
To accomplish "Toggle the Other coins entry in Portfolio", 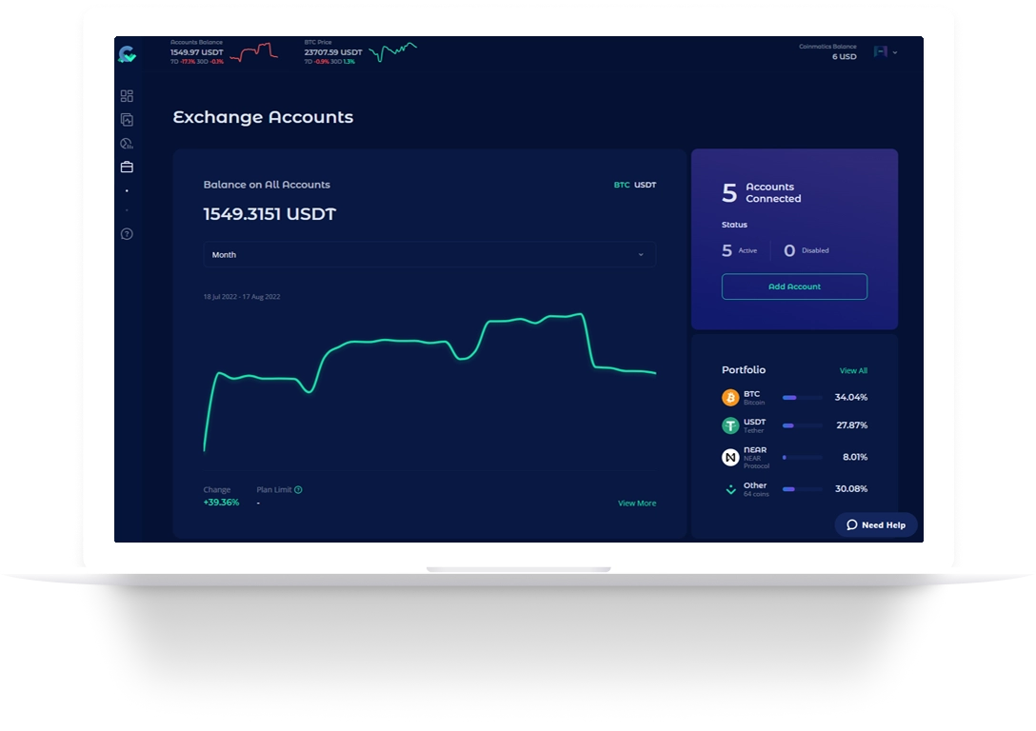I will (729, 488).
